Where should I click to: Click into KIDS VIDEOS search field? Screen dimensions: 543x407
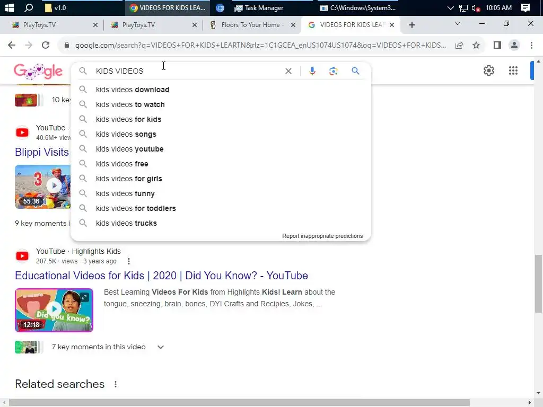pos(187,71)
